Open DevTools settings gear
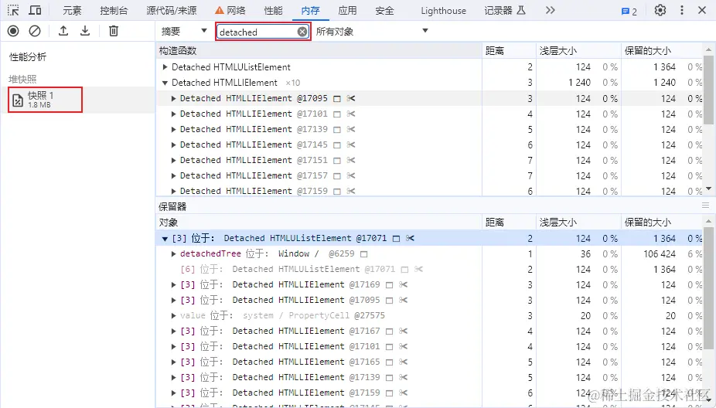 pyautogui.click(x=660, y=10)
